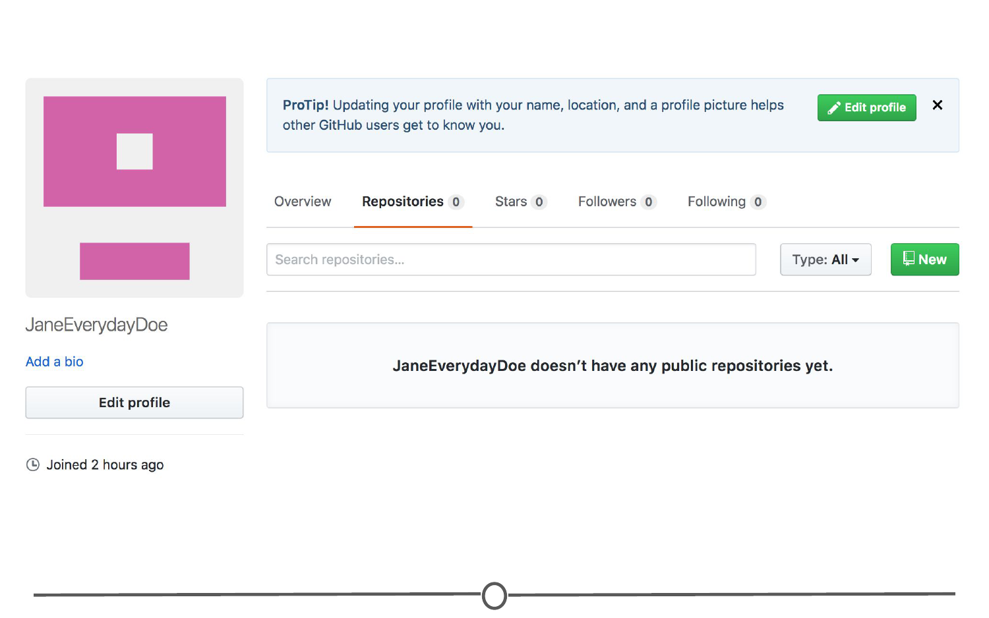Image resolution: width=989 pixels, height=618 pixels.
Task: Go to the Following tab
Action: click(717, 202)
